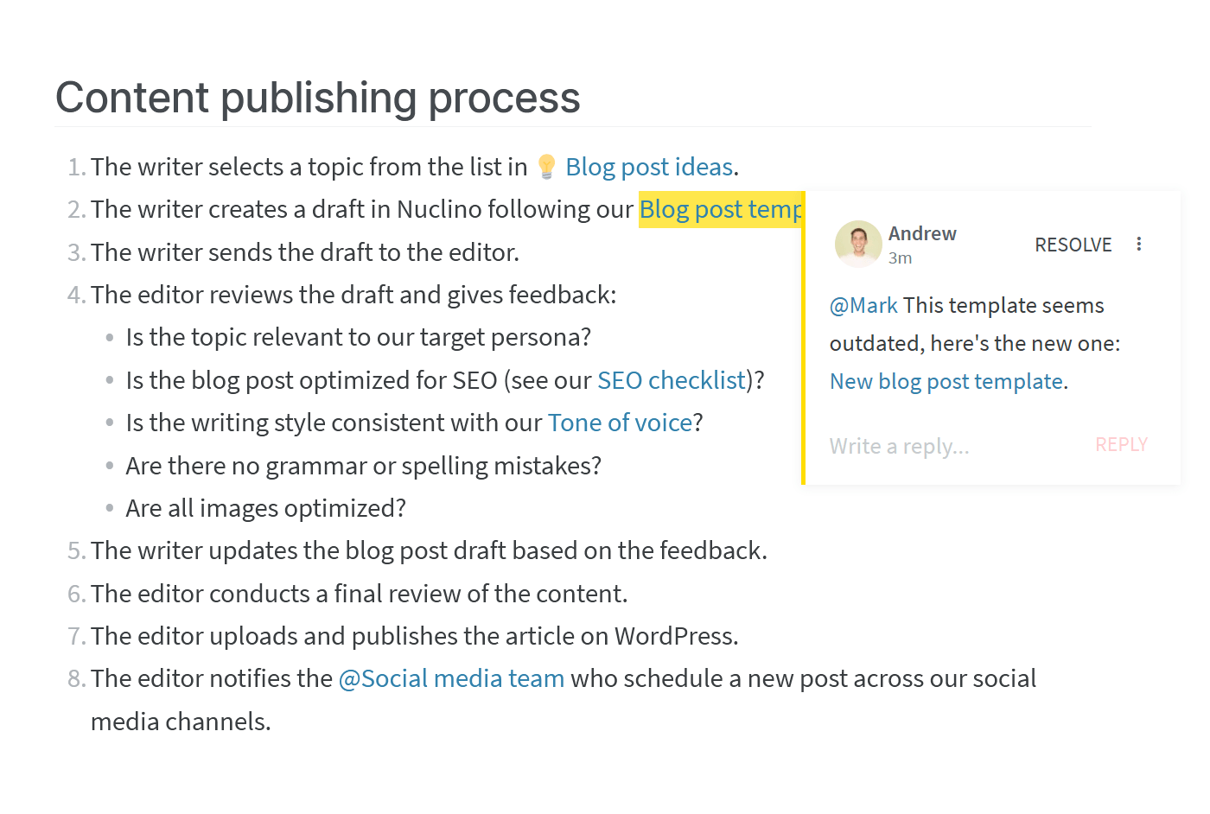
Task: Click the '@Social media team' mention
Action: [x=451, y=678]
